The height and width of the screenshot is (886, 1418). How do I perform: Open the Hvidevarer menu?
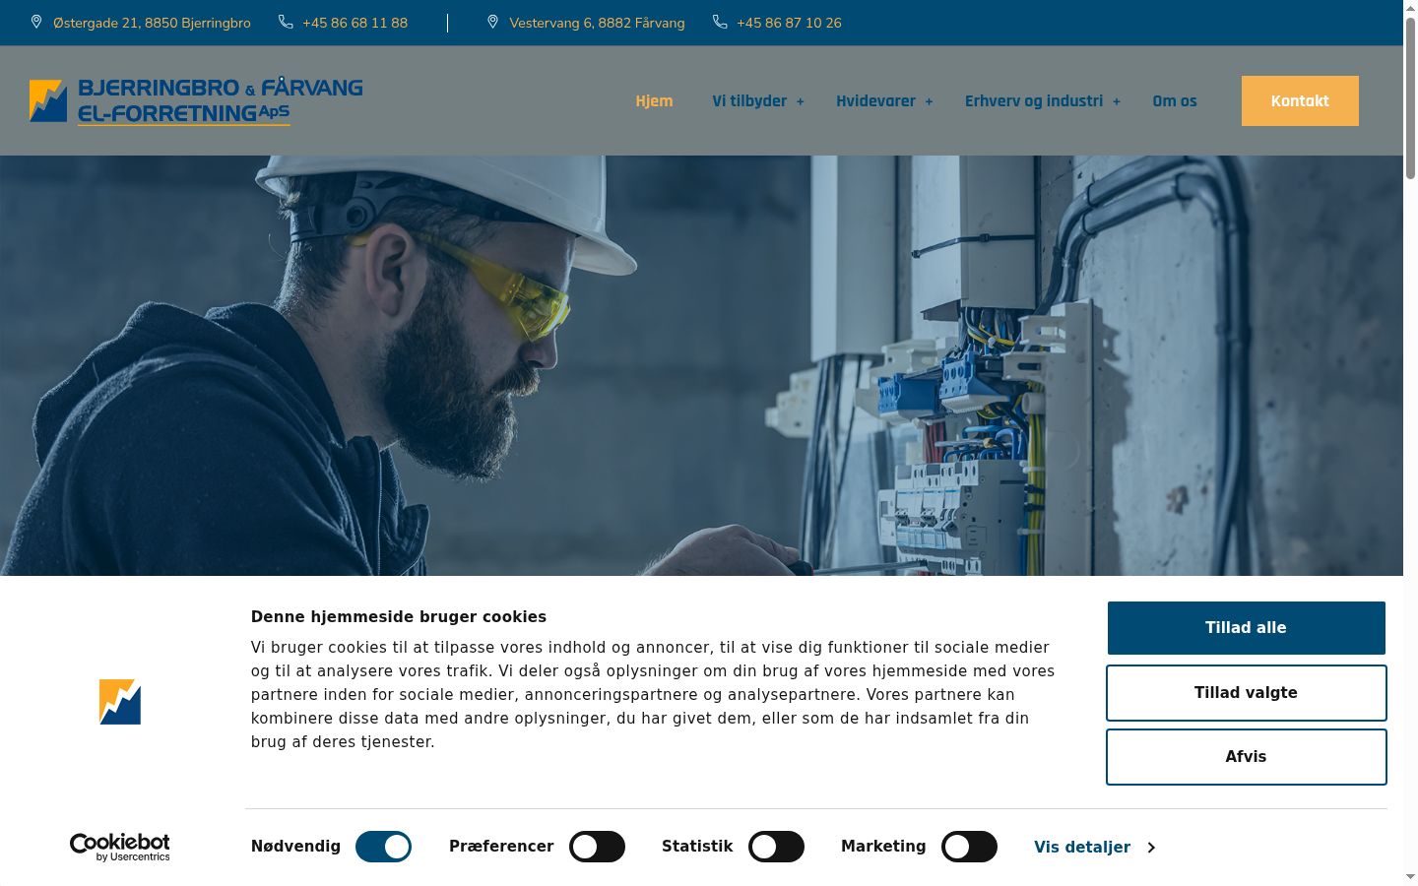pyautogui.click(x=875, y=100)
